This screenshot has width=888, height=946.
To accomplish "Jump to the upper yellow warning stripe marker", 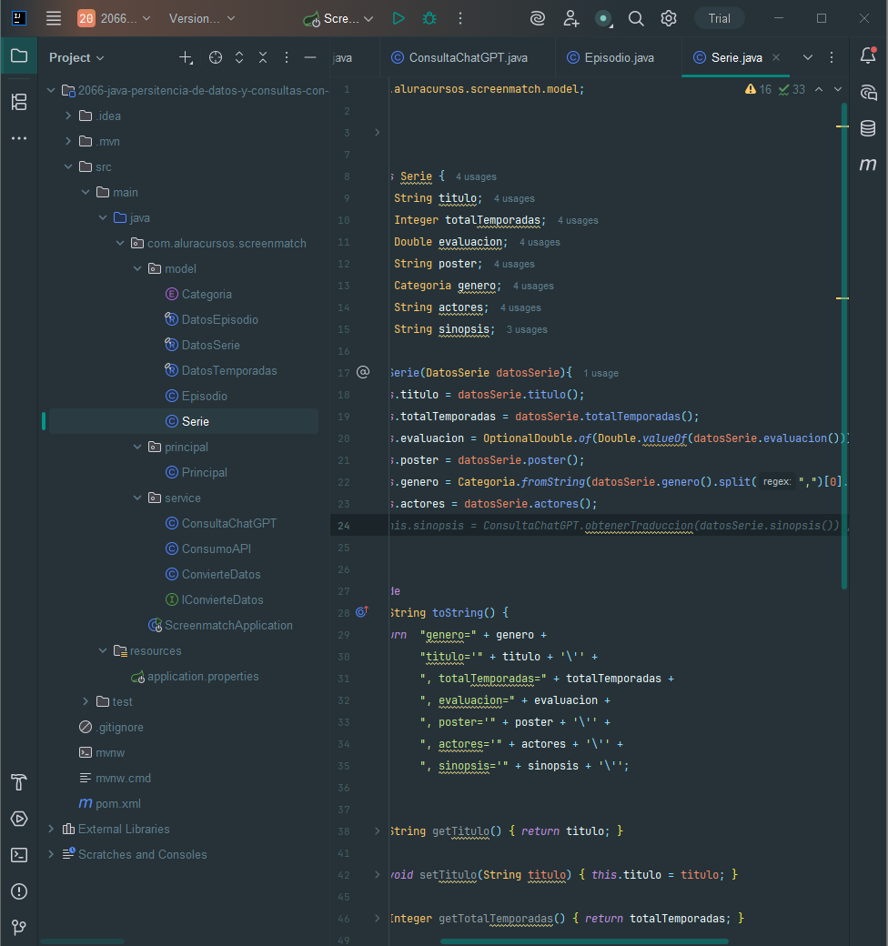I will (843, 126).
